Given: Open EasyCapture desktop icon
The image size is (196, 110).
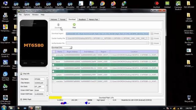Looking at the screenshot, I should pyautogui.click(x=5, y=40).
